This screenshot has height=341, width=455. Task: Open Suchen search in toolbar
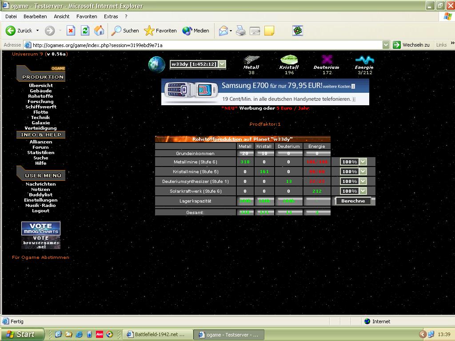(125, 31)
